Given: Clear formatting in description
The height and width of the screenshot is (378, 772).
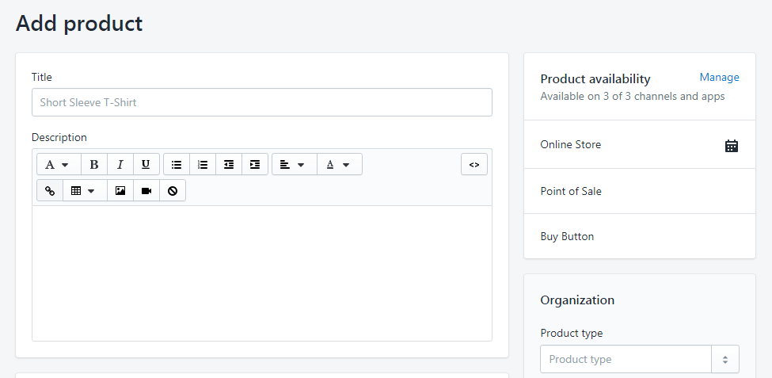Looking at the screenshot, I should [173, 191].
